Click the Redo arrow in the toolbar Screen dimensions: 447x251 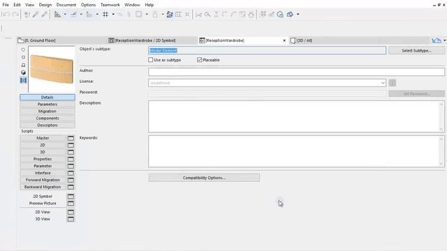(x=15, y=14)
